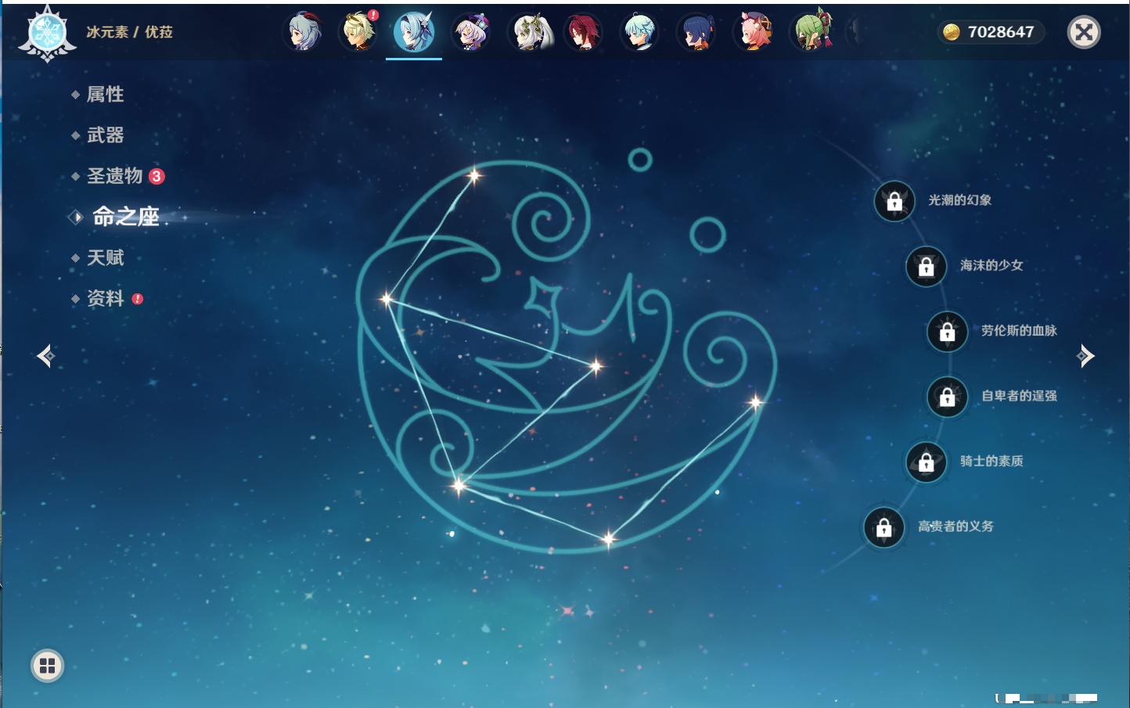Viewport: 1130px width, 708px height.
Task: Open the 属性 attributes tab
Action: (105, 95)
